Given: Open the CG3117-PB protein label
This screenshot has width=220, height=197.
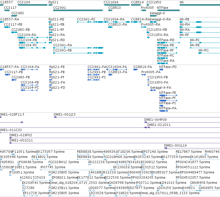Looking at the screenshot, I should 14,72.
